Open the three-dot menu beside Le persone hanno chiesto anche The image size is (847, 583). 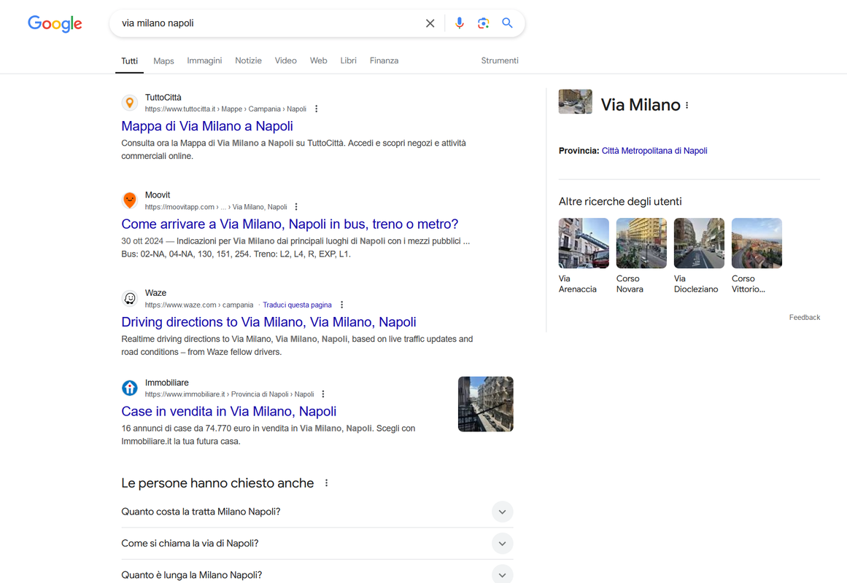[x=326, y=483]
